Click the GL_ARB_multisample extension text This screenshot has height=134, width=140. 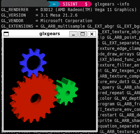[63, 26]
